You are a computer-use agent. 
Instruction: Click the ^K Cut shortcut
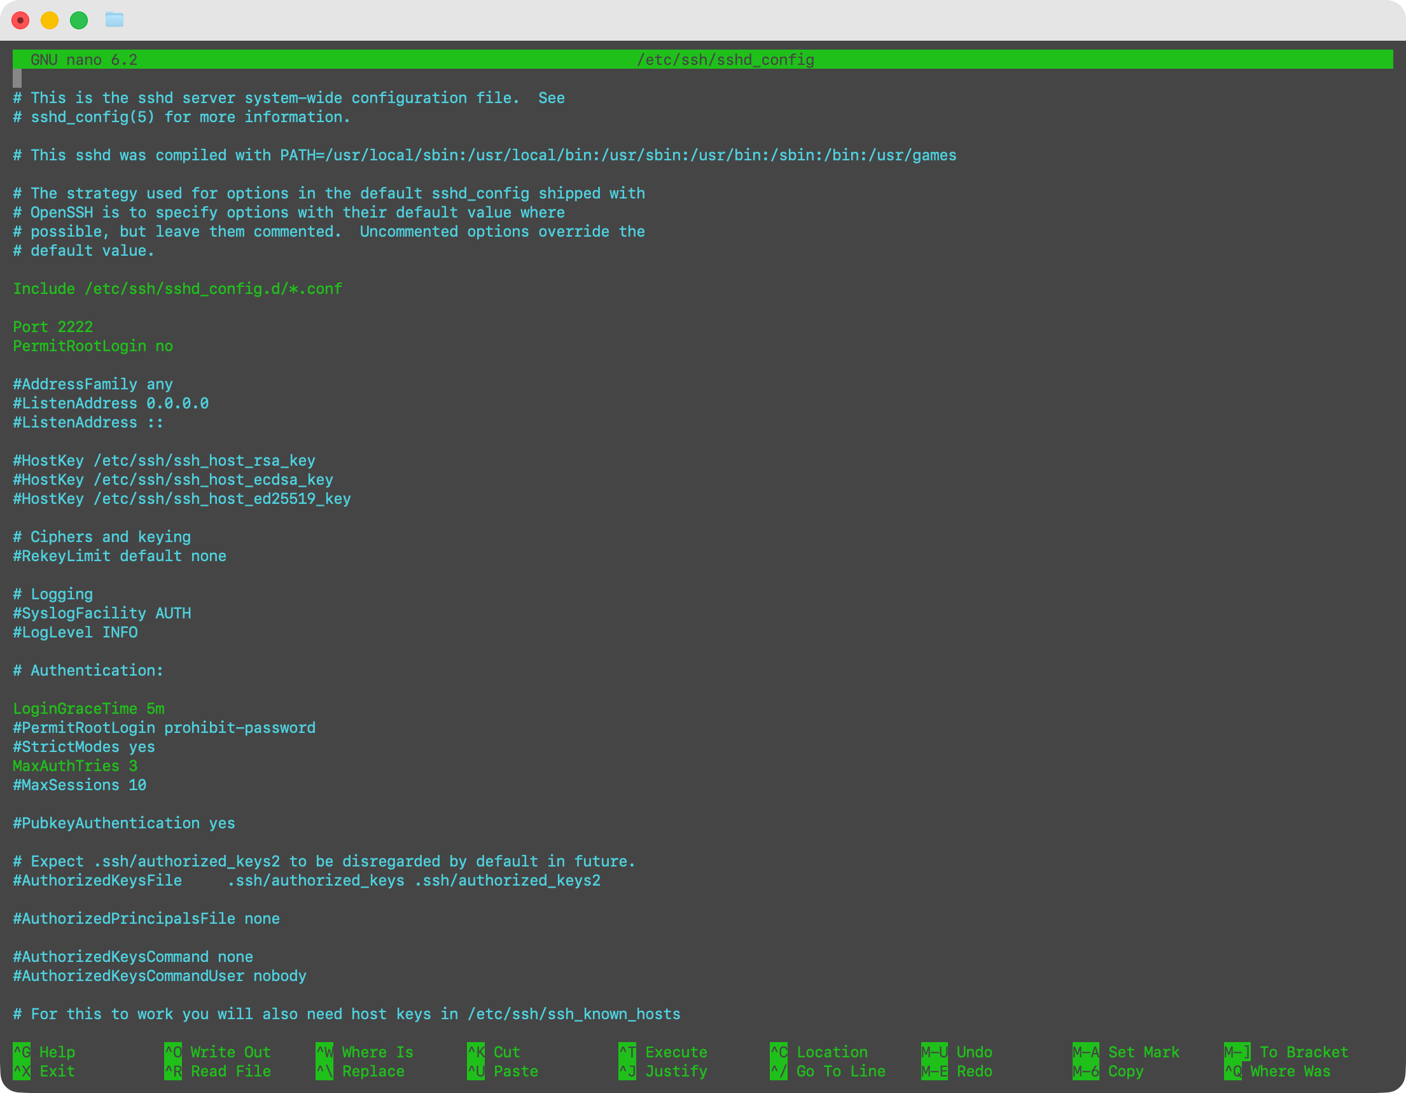click(x=493, y=1052)
